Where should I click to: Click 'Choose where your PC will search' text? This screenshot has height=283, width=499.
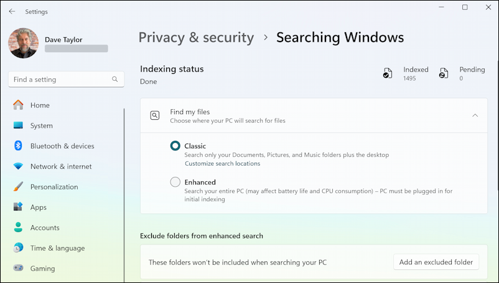pos(228,120)
